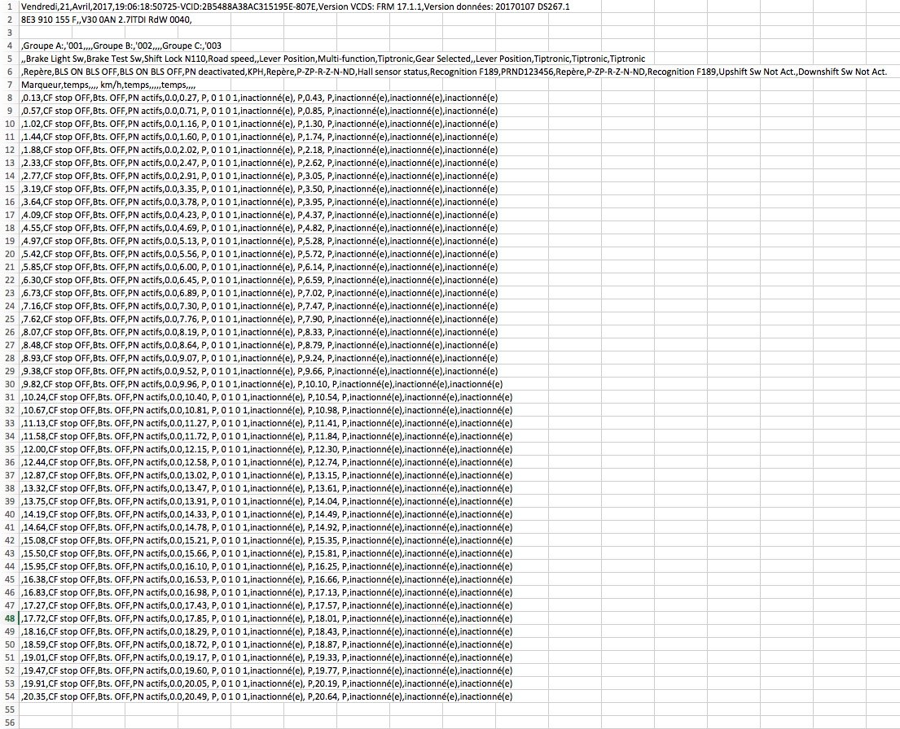
Task: Click empty row header 56
Action: click(x=9, y=722)
